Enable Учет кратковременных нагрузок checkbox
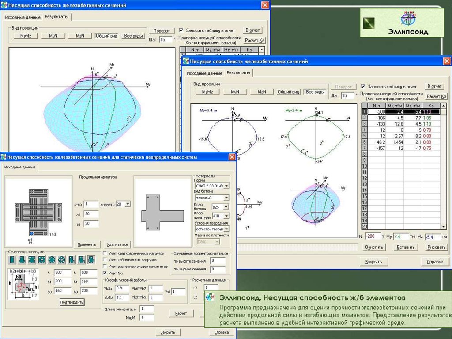Image resolution: width=452 pixels, height=339 pixels. 105,253
